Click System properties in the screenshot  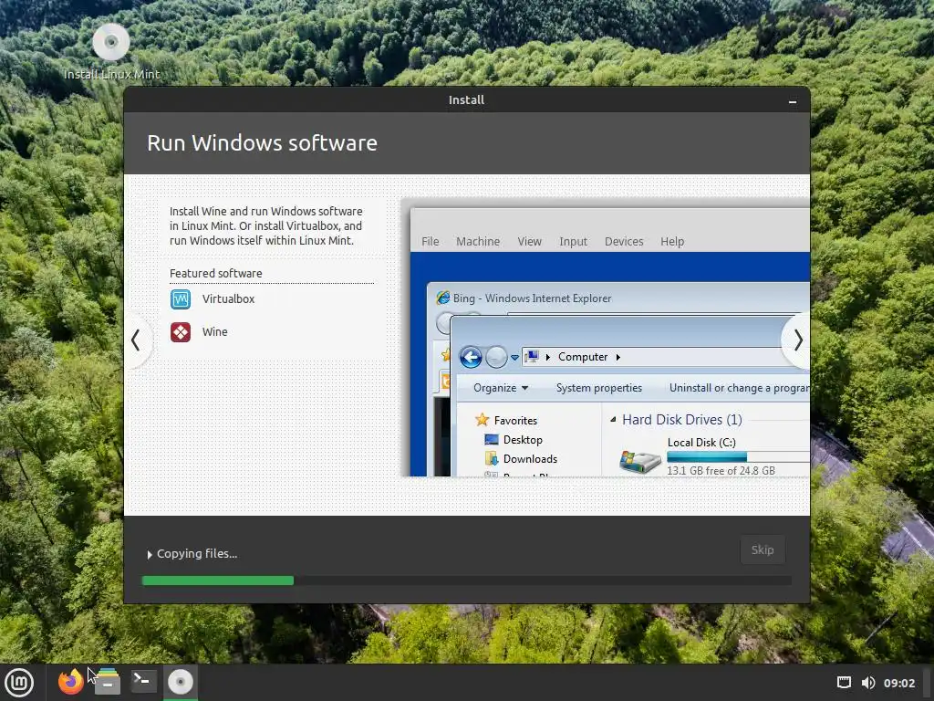click(598, 388)
